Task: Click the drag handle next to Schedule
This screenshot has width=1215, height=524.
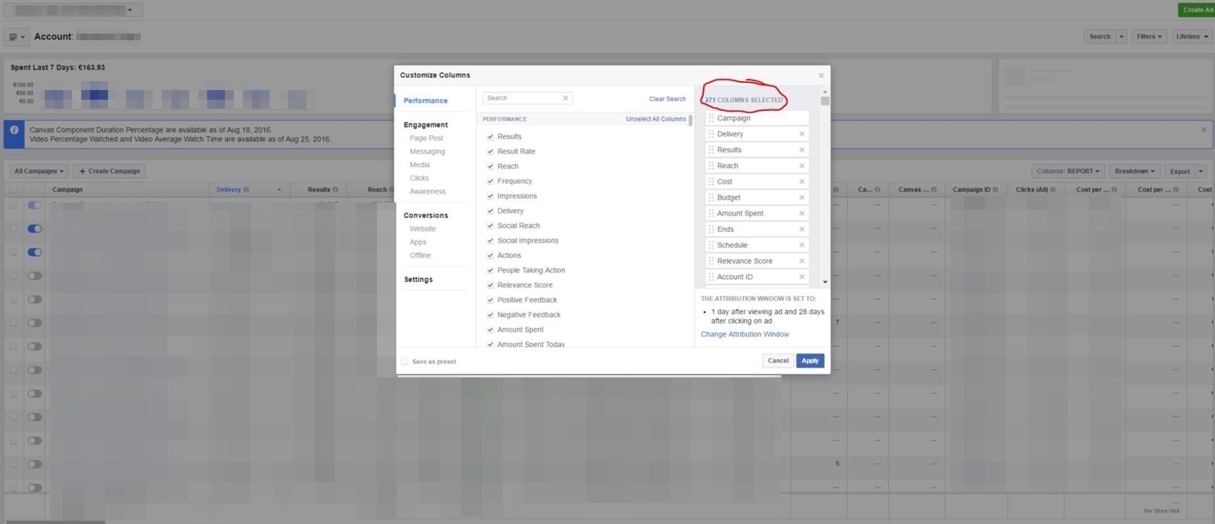Action: pyautogui.click(x=711, y=245)
